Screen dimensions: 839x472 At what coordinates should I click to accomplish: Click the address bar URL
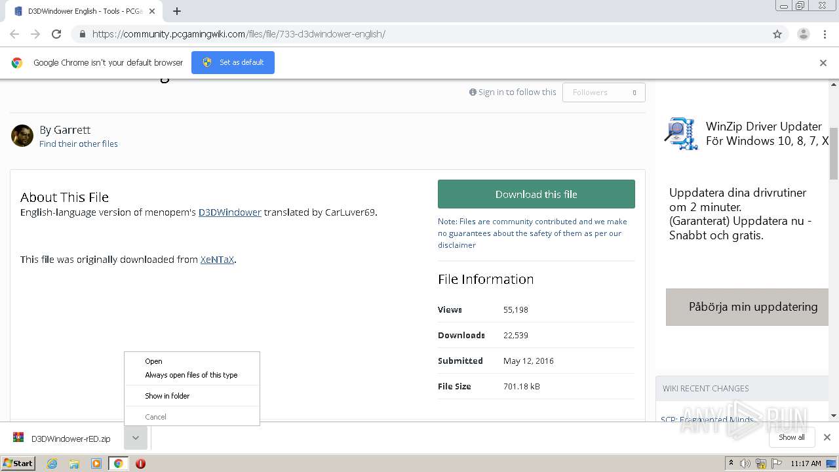pos(239,34)
